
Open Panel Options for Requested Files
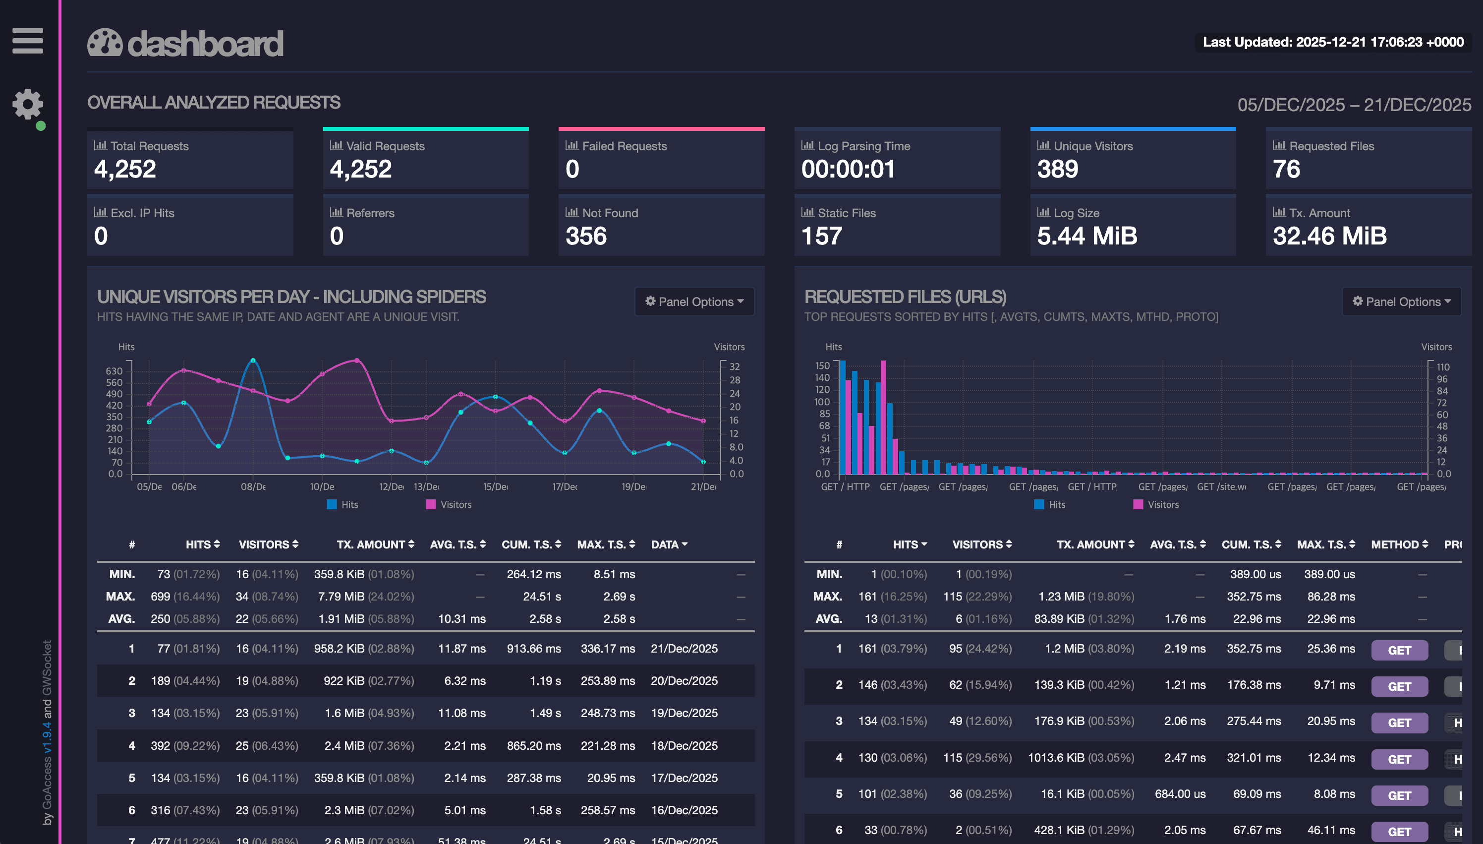point(1401,301)
